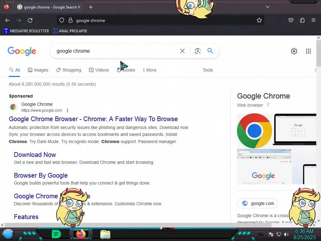This screenshot has height=241, width=321.
Task: Expand the More search filters
Action: tap(150, 70)
